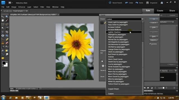Select the Quick Selection brush tool
This screenshot has width=179, height=100.
coord(7,28)
